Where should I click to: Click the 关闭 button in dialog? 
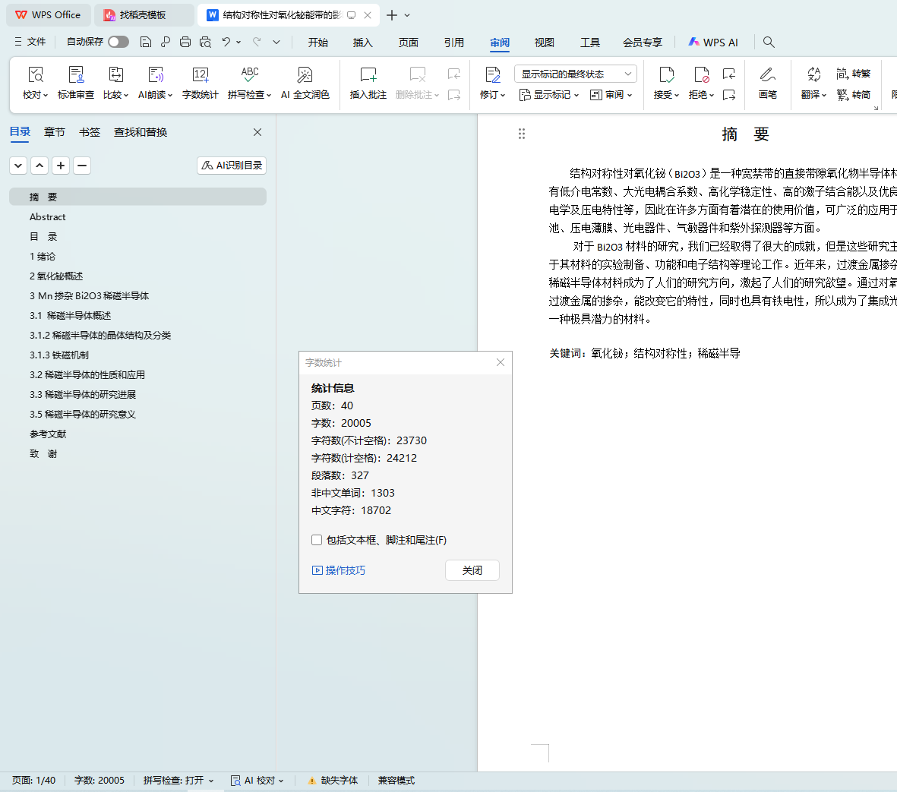pos(472,570)
